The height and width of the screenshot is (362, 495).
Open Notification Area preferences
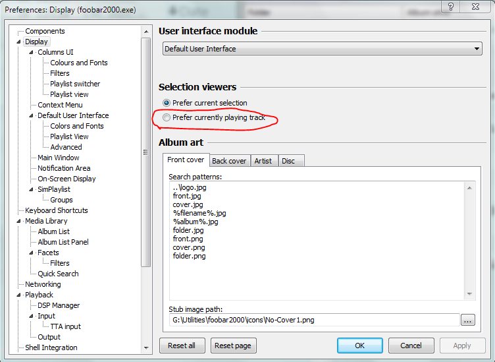(64, 168)
